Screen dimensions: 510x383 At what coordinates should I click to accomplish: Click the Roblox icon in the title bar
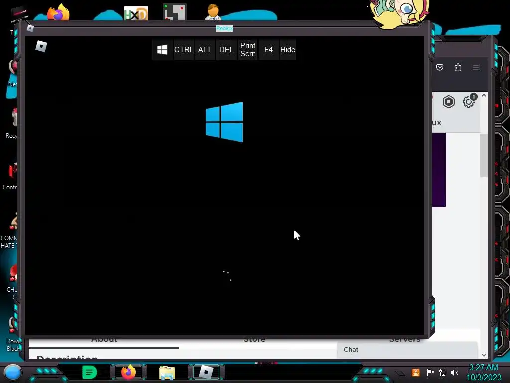pyautogui.click(x=30, y=28)
